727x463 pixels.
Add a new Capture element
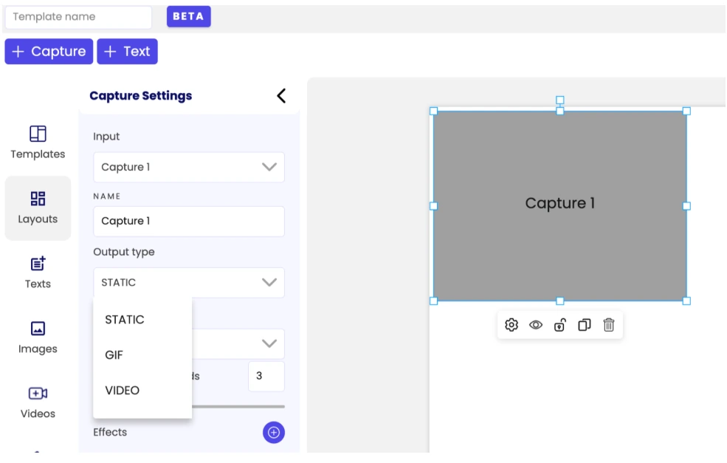point(49,51)
